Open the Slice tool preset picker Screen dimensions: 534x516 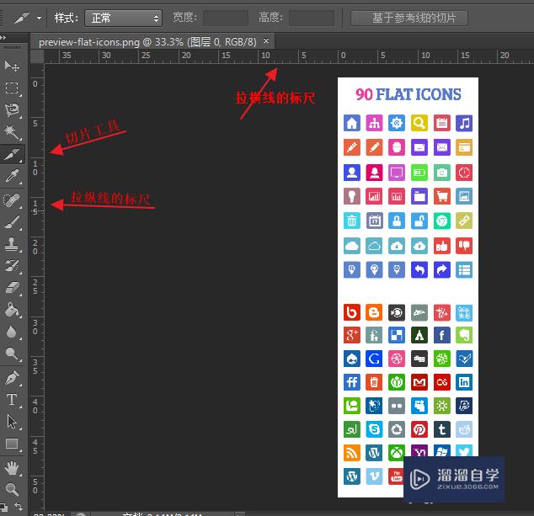tap(39, 18)
